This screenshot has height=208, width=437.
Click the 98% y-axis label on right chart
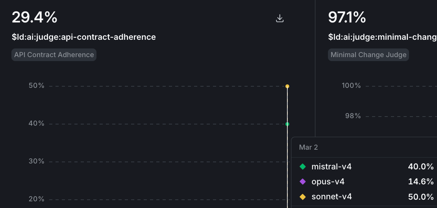(353, 116)
